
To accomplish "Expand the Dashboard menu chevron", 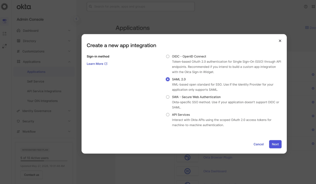I will (69, 31).
